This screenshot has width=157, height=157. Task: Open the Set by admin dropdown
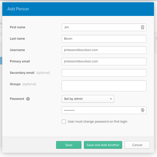(88, 99)
